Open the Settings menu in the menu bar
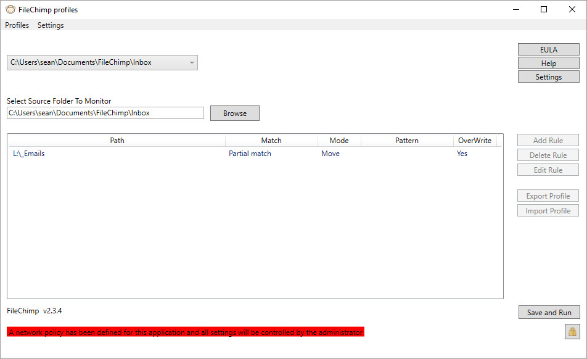This screenshot has width=587, height=359. (51, 25)
